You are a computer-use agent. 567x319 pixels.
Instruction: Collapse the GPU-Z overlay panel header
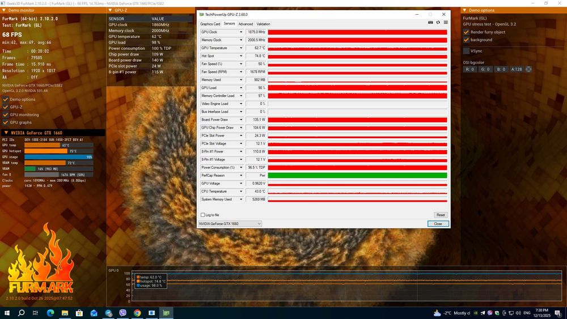pyautogui.click(x=150, y=10)
